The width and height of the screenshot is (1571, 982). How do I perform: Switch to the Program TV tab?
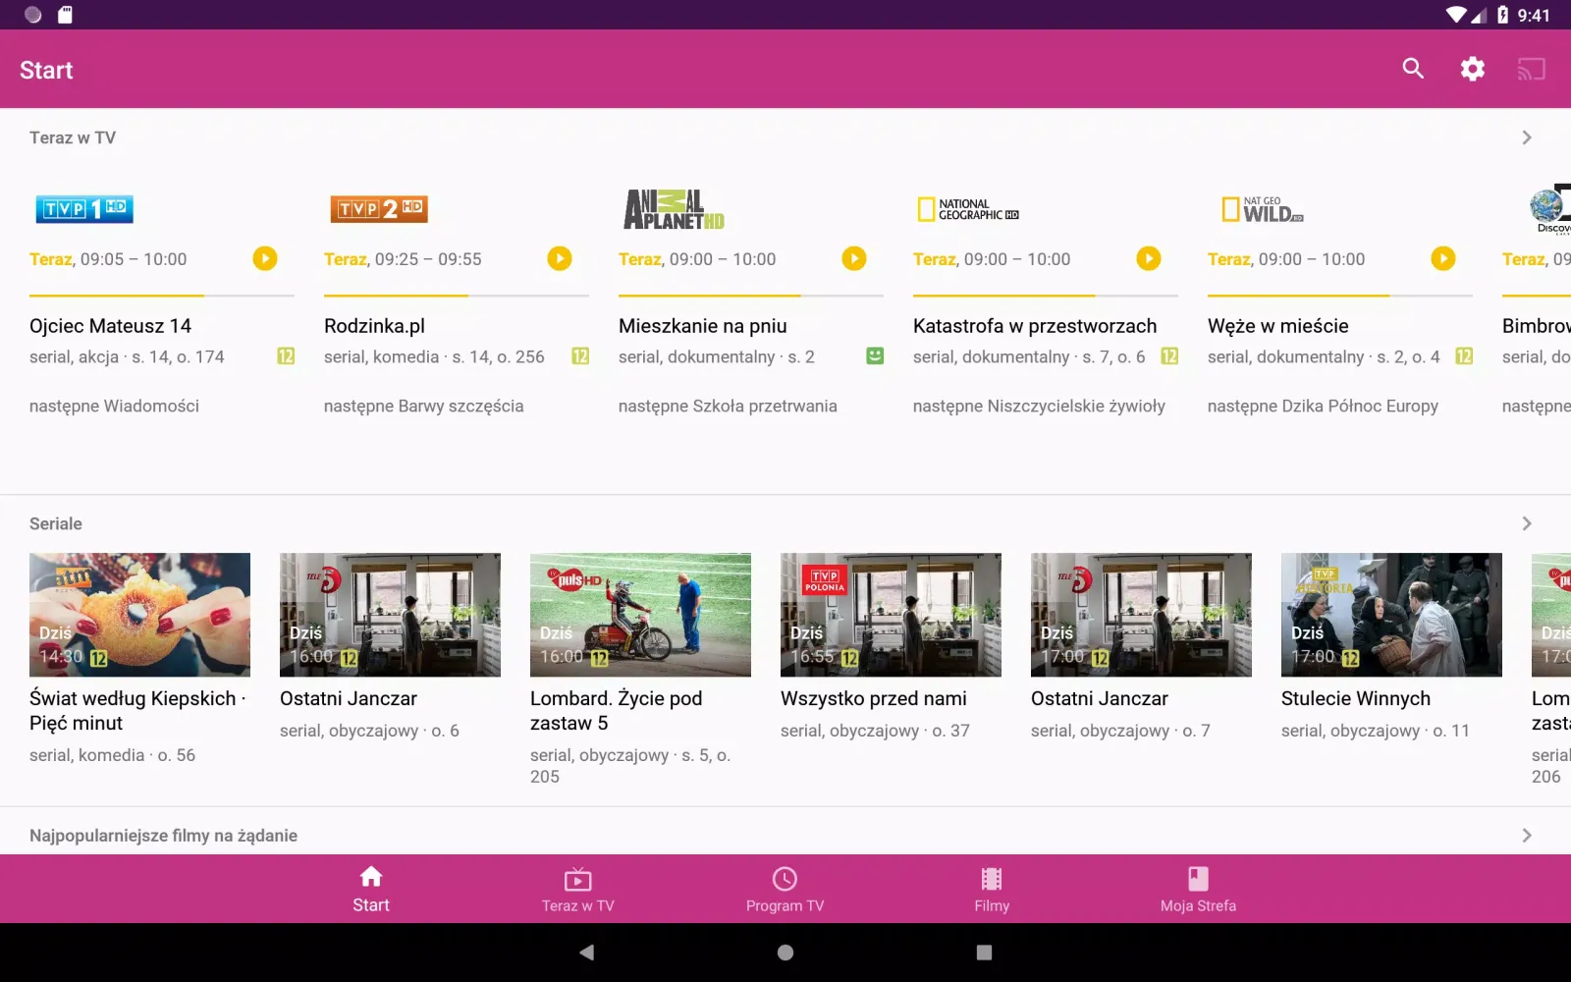click(785, 889)
